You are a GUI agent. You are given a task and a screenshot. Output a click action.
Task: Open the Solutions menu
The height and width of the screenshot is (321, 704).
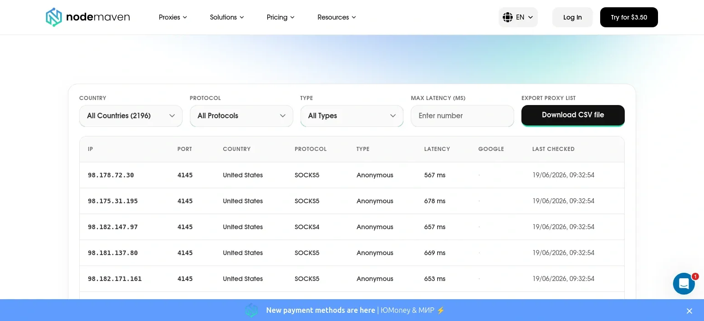[227, 17]
